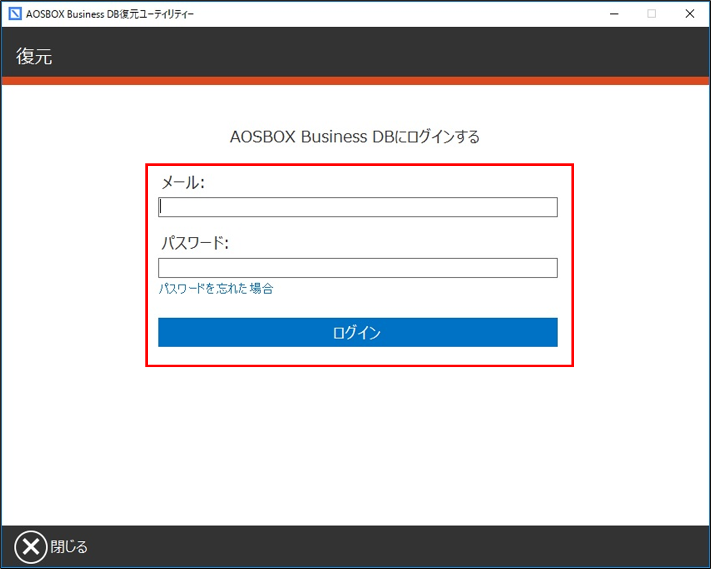Screen dimensions: 711x569
Task: Click the パスワード: label
Action: (194, 243)
